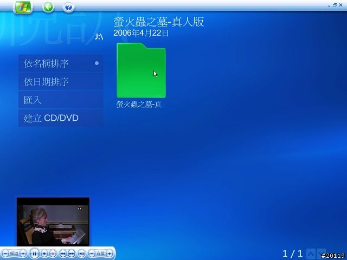Start recording with the red record button

pyautogui.click(x=53, y=253)
